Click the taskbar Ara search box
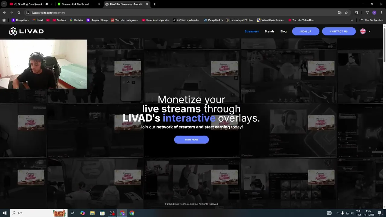 coord(39,213)
